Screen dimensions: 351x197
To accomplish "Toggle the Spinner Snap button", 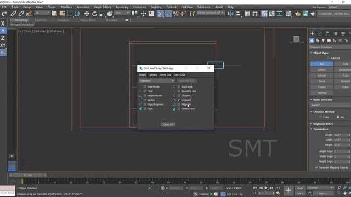I will 183,14.
